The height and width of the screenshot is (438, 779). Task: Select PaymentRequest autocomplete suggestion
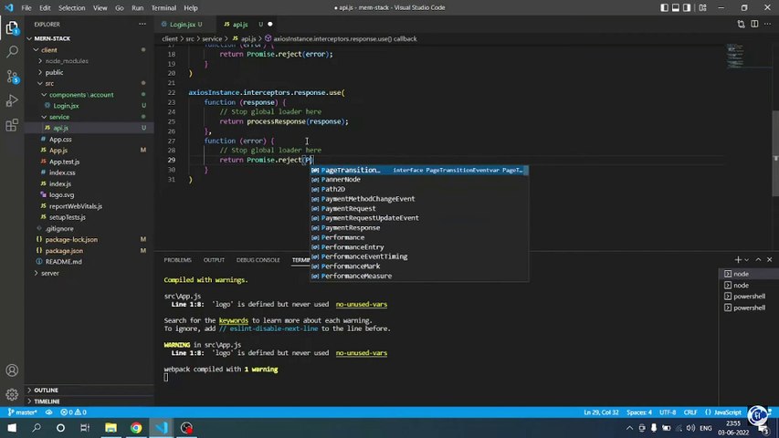419,209
